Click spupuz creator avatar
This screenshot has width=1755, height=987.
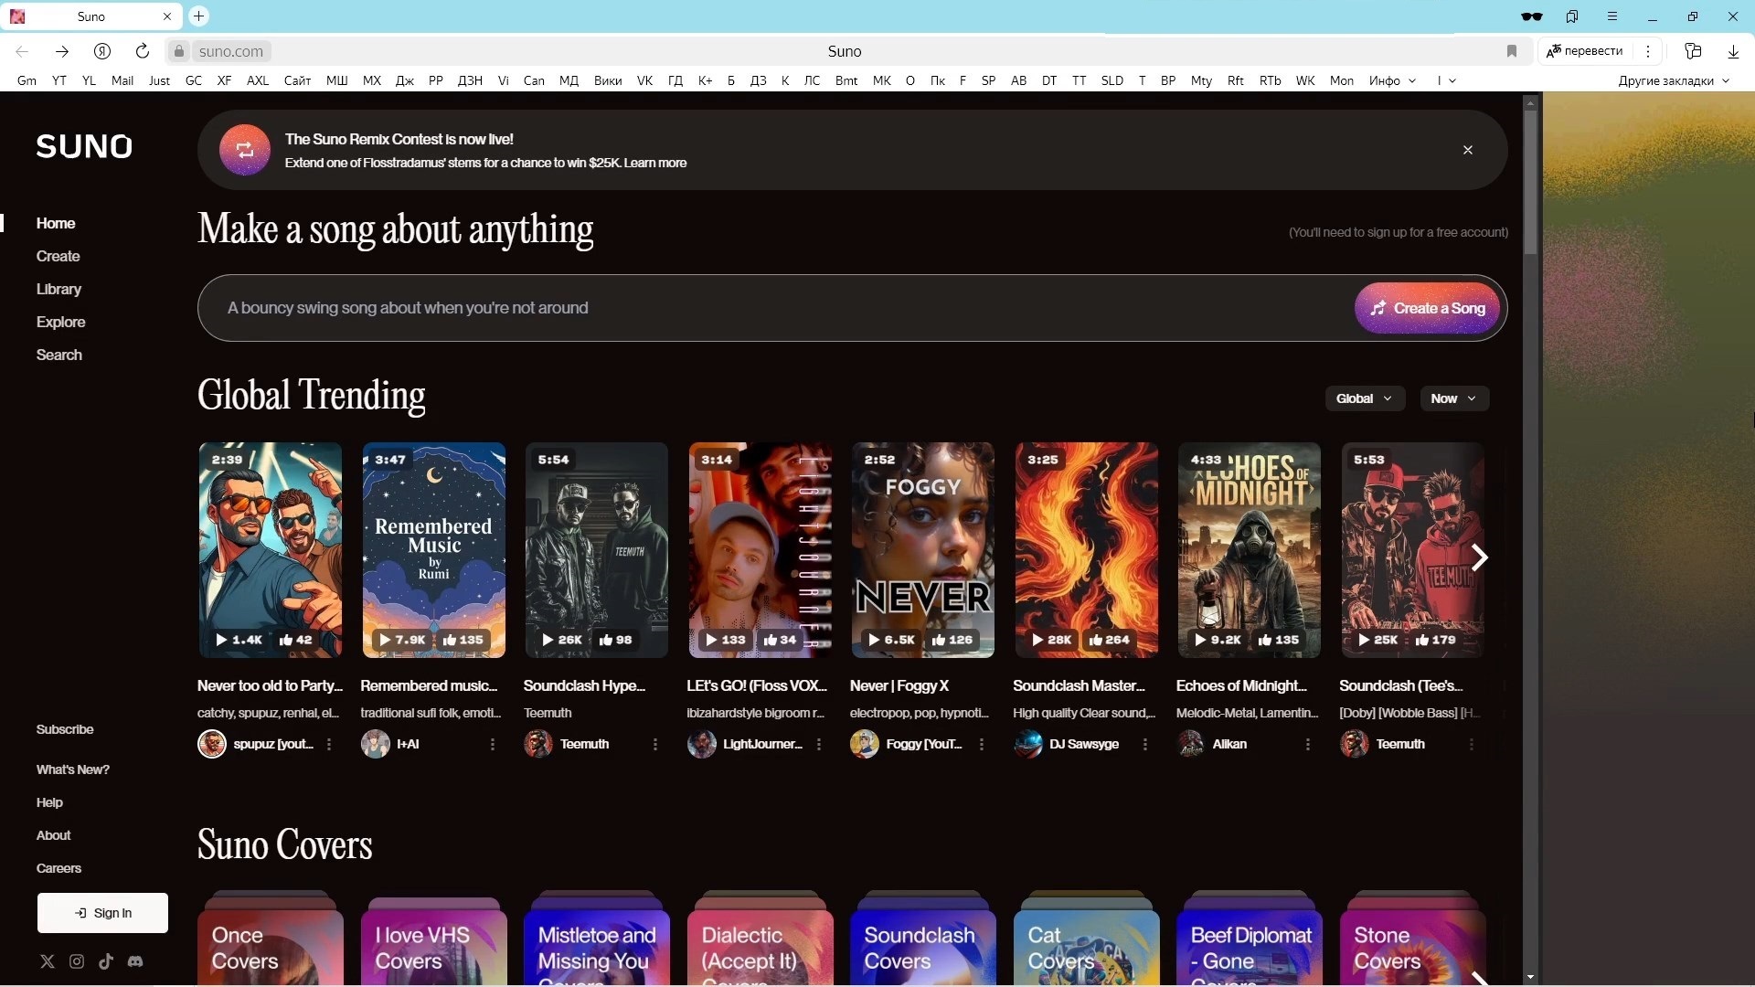212,744
